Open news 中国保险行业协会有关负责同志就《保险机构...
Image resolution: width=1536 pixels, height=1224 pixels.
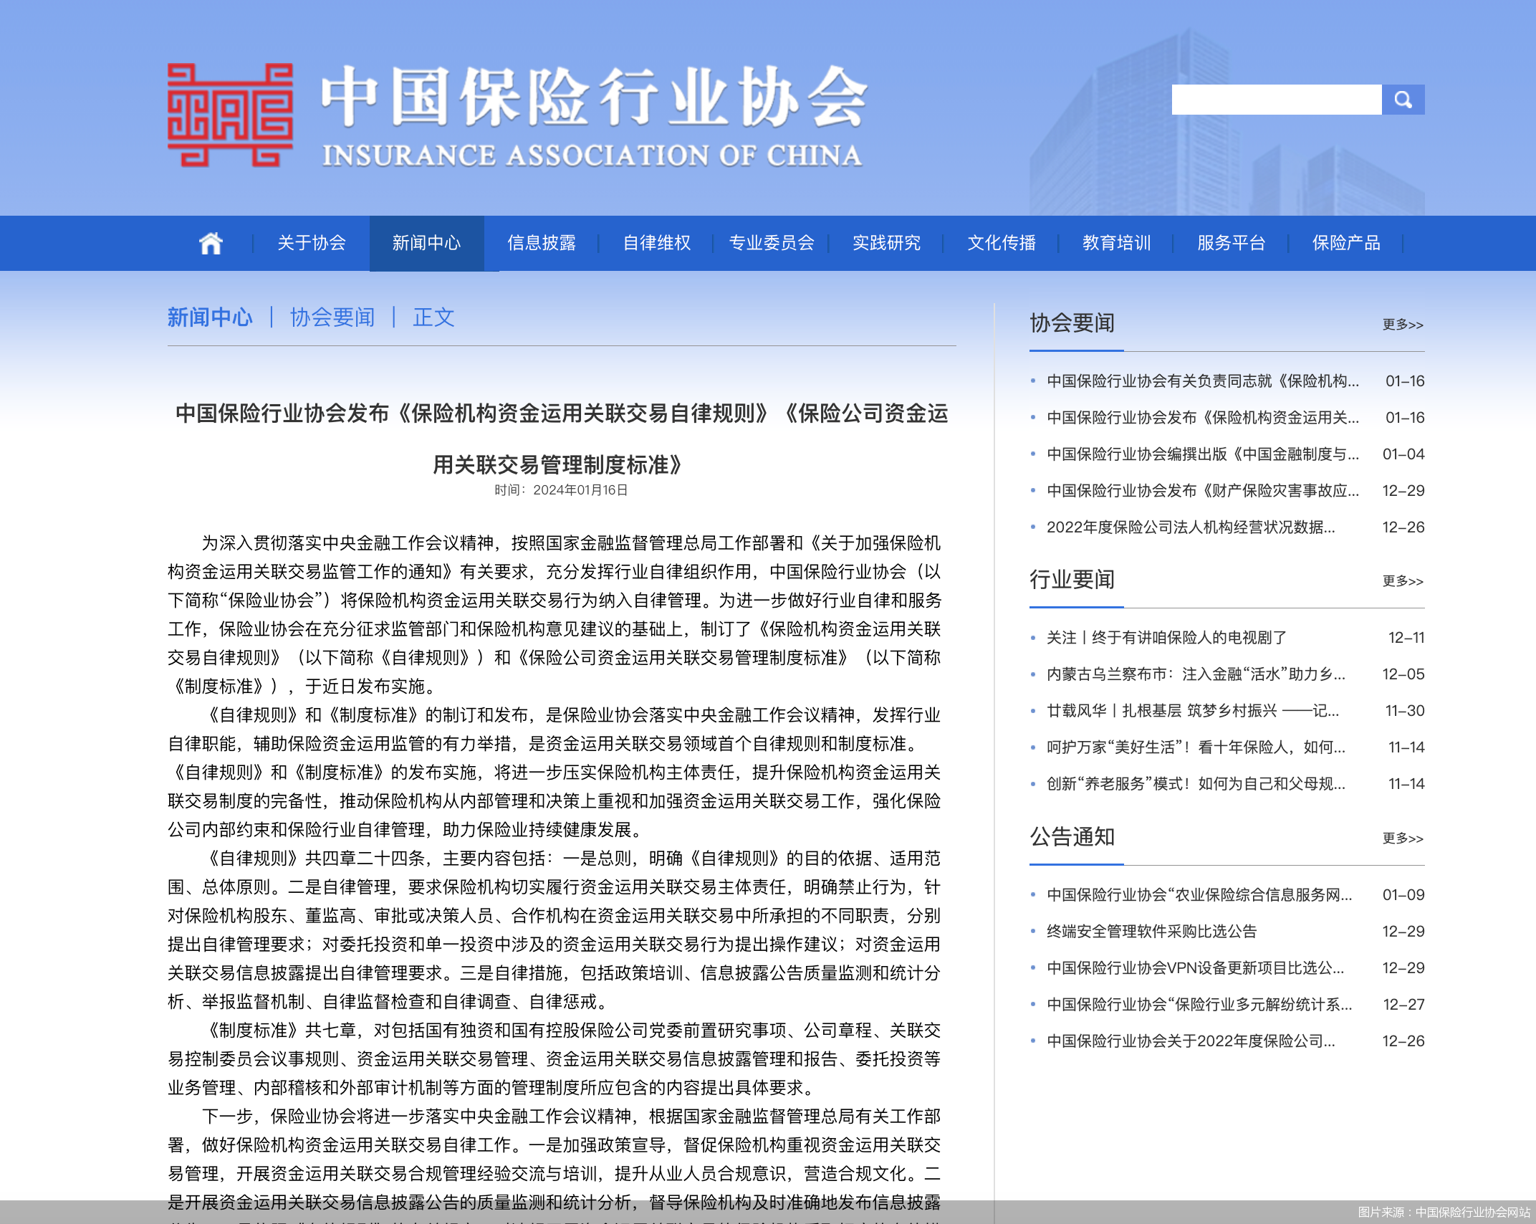point(1203,381)
